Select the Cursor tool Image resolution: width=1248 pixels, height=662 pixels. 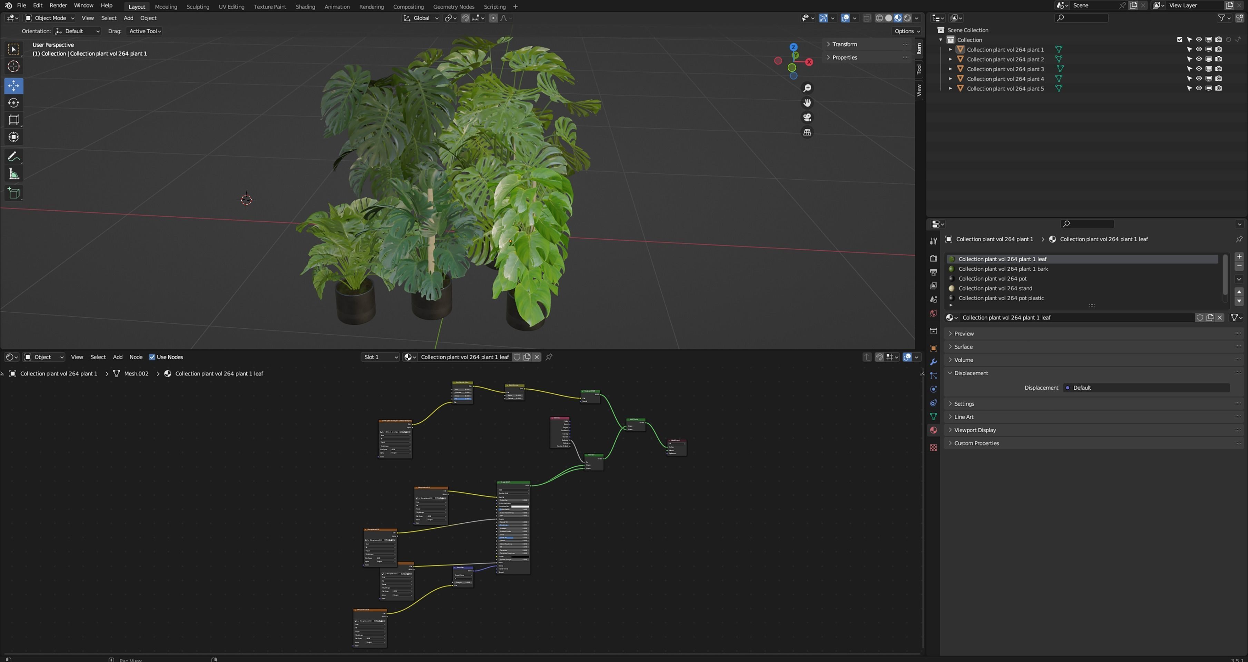[13, 66]
